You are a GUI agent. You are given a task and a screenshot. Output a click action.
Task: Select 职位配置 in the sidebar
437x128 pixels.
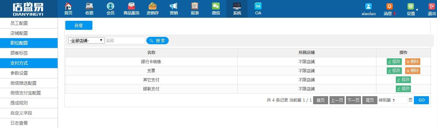(x=29, y=43)
